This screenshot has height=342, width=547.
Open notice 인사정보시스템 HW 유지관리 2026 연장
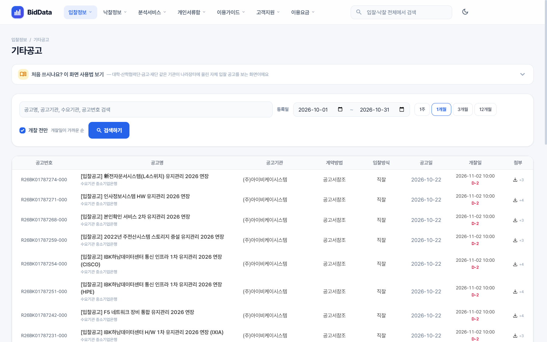pos(135,196)
